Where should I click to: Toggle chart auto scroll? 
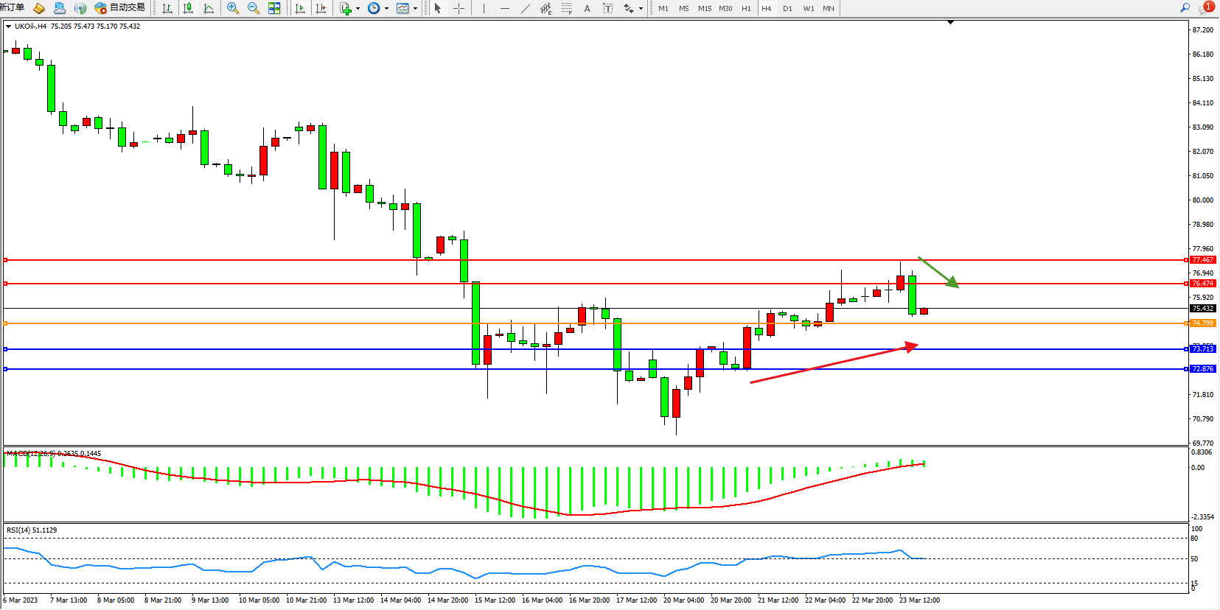[300, 8]
